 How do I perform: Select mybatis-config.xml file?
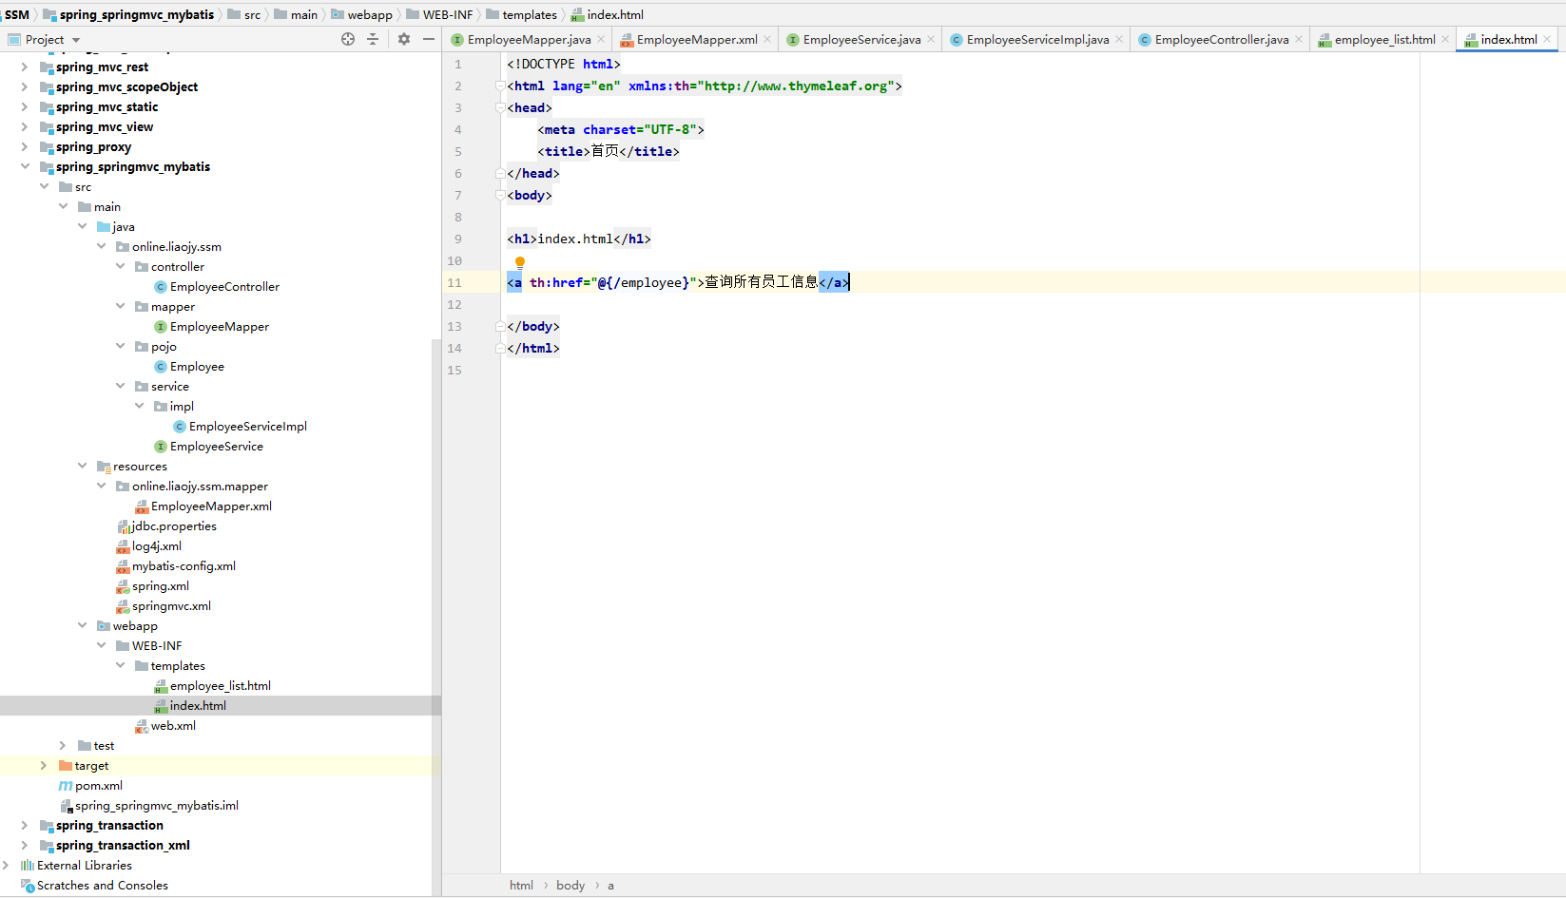pos(184,565)
